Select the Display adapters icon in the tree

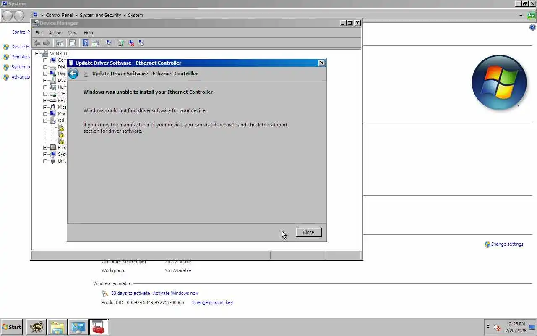pos(52,73)
